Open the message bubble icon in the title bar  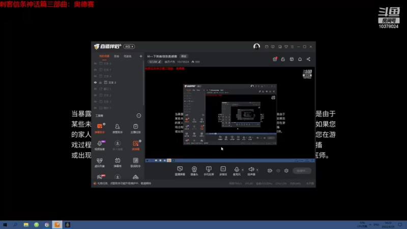tap(273, 47)
